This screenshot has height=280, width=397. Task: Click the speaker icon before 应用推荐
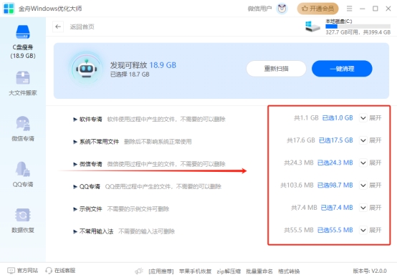tap(139, 271)
